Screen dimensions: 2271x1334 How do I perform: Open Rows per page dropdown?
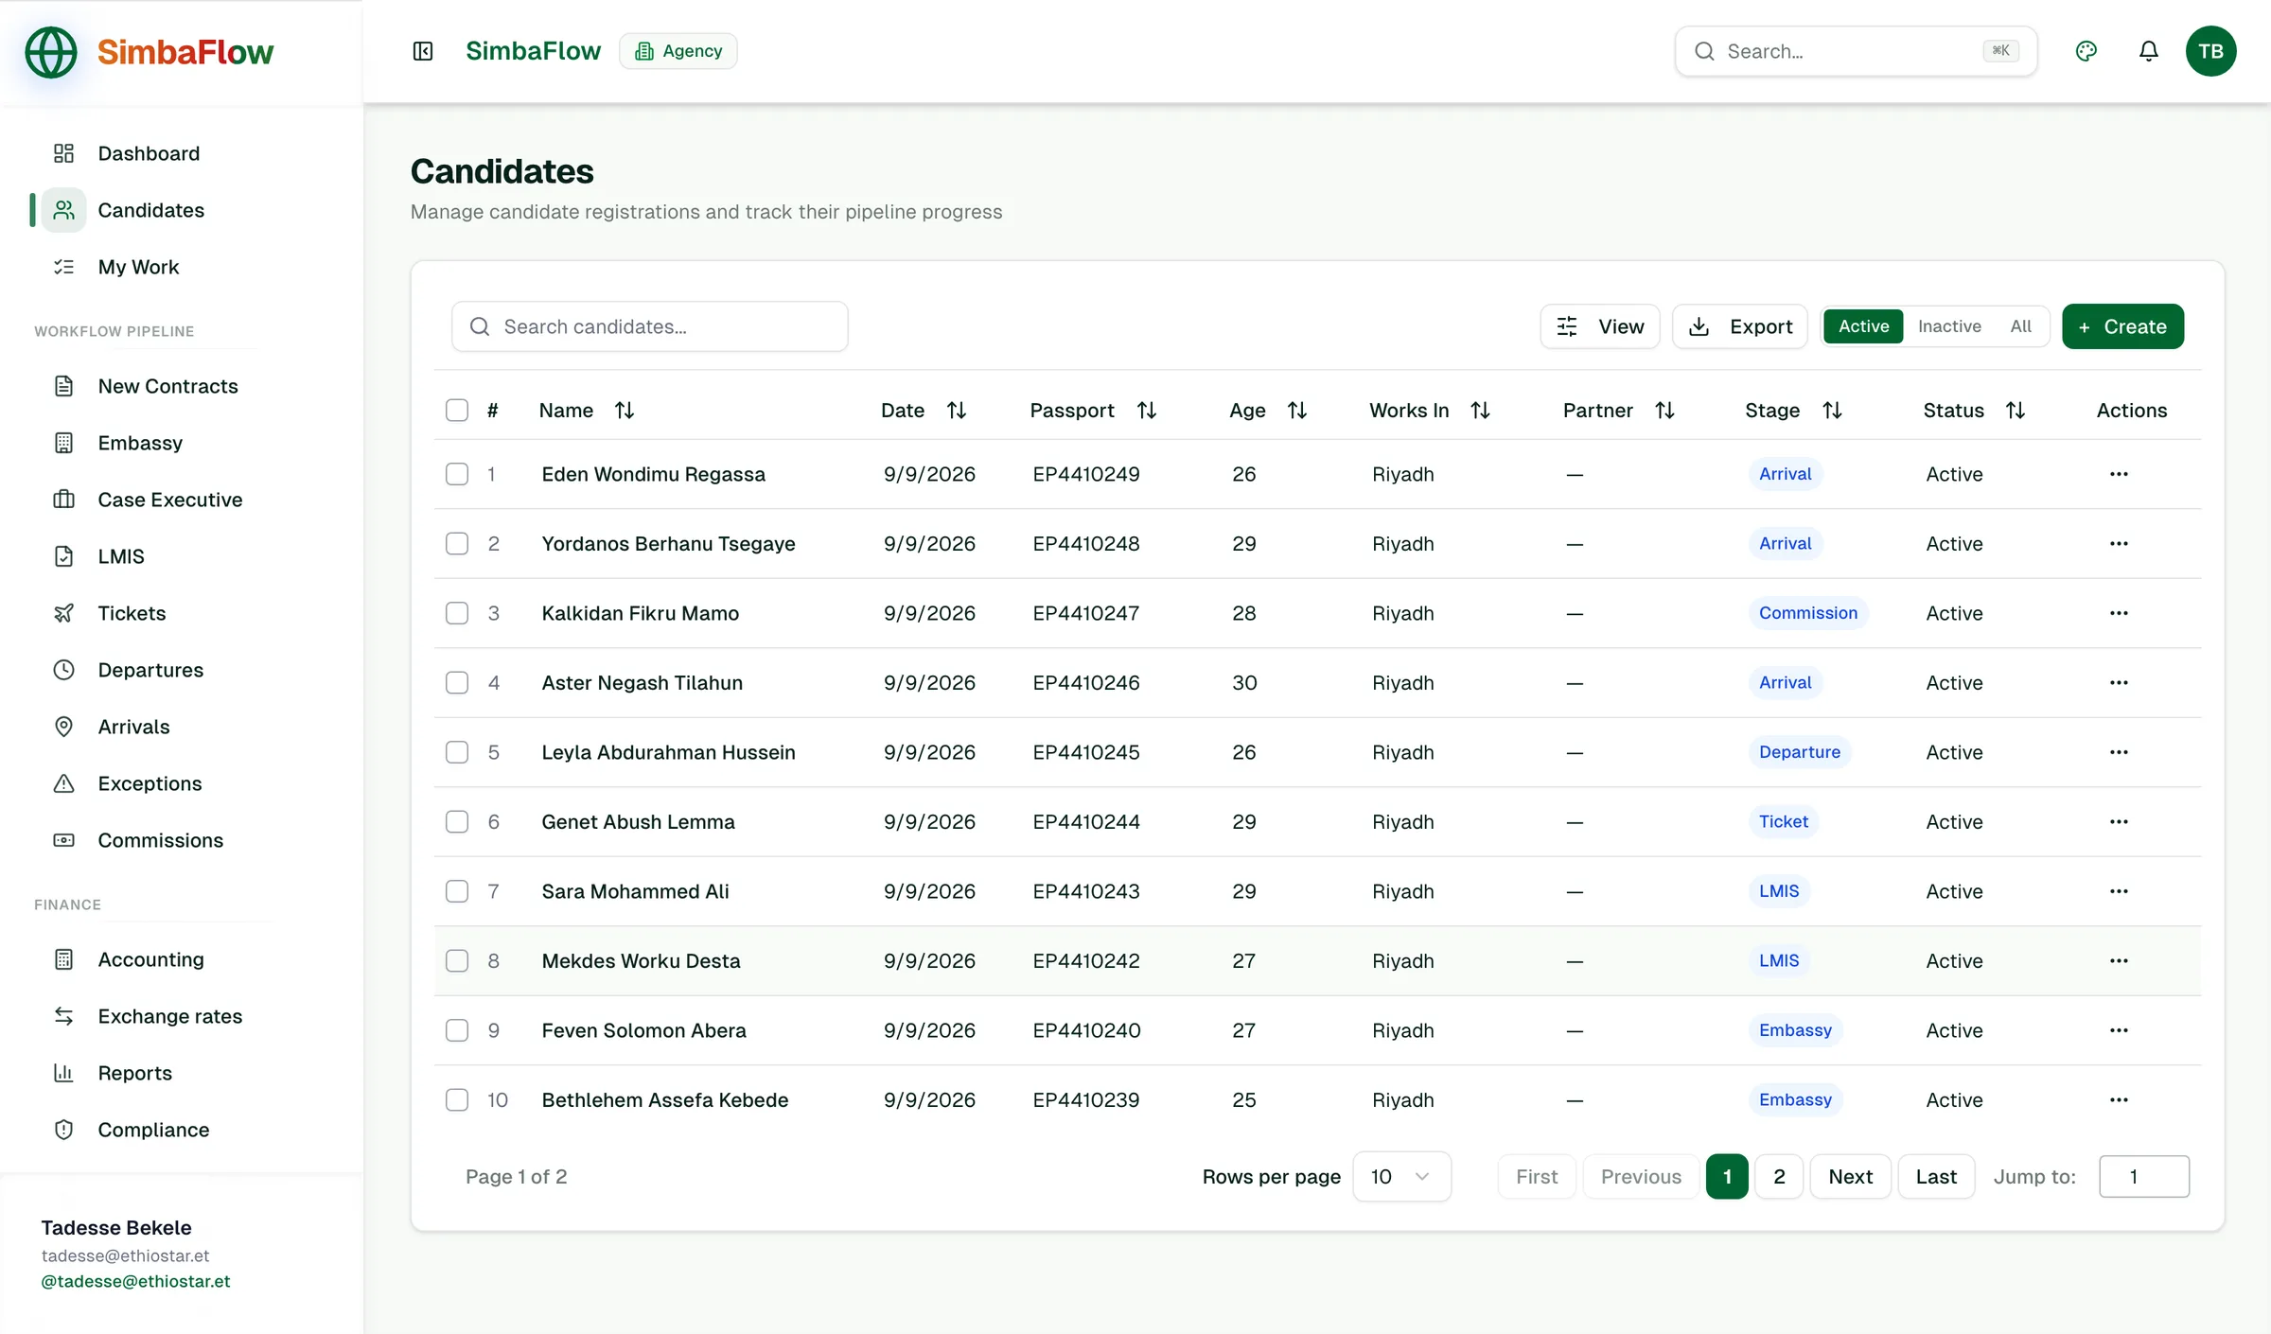click(x=1401, y=1176)
